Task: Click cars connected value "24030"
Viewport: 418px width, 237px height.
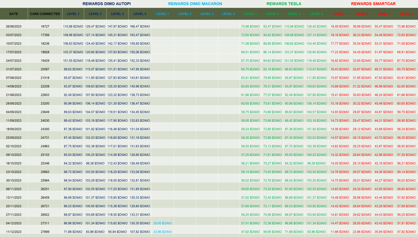Action: pyautogui.click(x=45, y=121)
